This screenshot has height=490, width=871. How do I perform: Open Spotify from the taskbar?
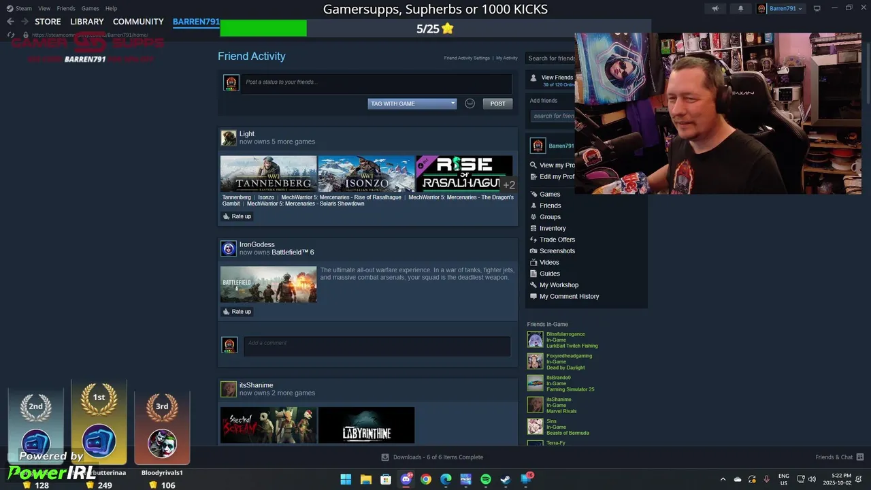tap(486, 479)
